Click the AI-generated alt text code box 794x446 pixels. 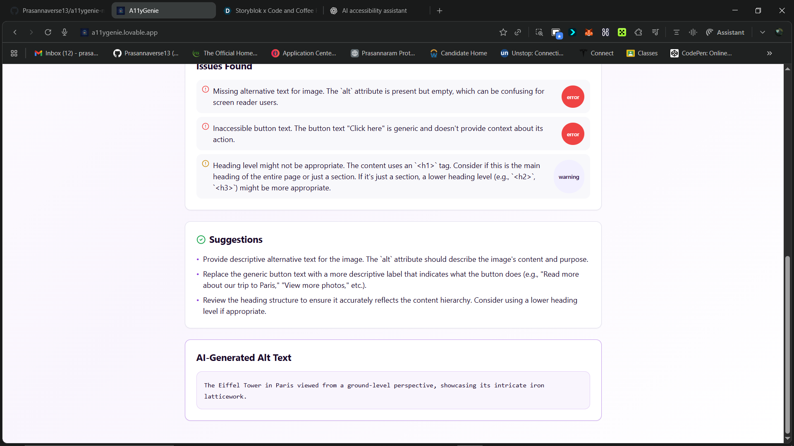pyautogui.click(x=393, y=391)
